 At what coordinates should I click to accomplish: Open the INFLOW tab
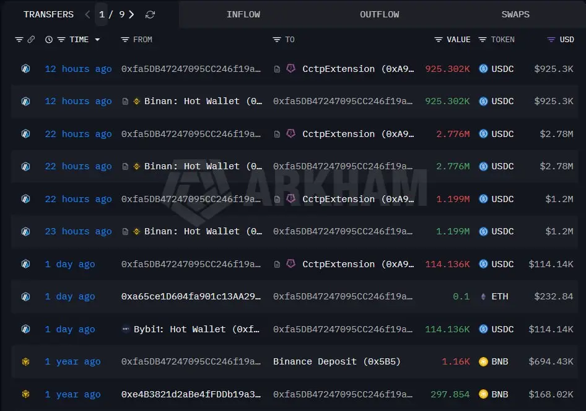tap(243, 14)
